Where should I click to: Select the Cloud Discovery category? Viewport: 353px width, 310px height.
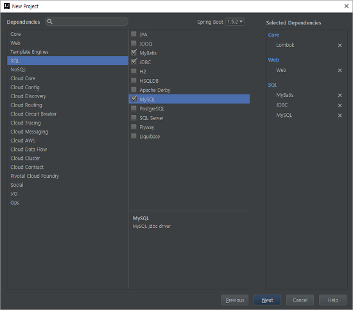point(67,96)
